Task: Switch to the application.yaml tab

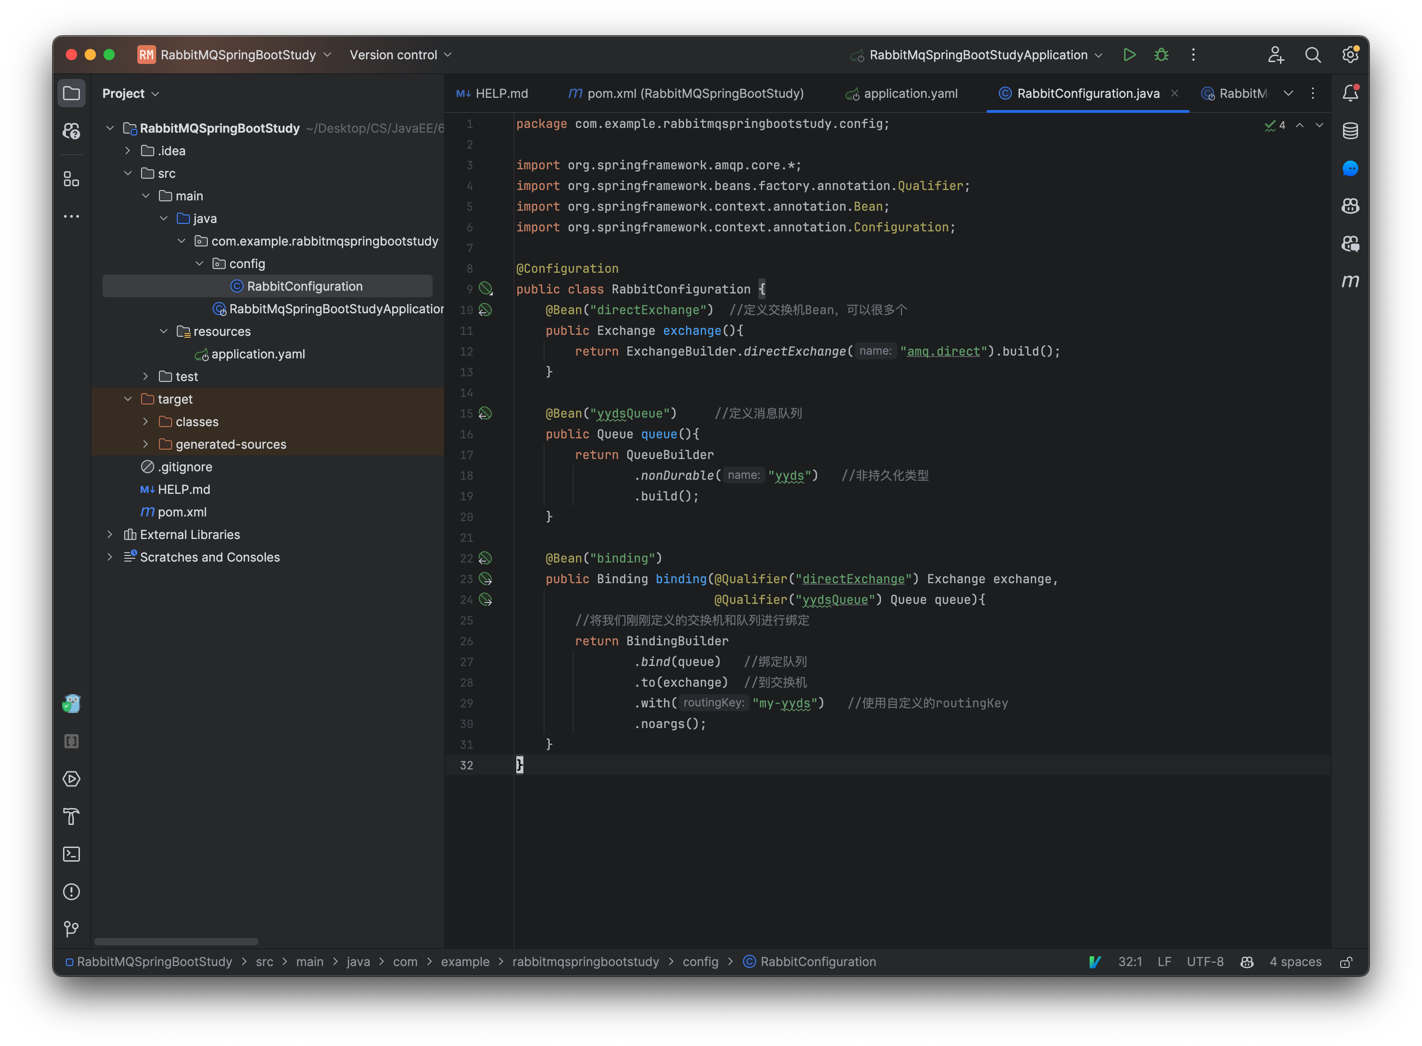Action: tap(909, 94)
